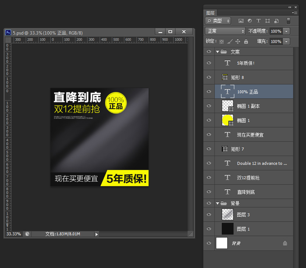Filter layers by adjustment layer icon
This screenshot has width=306, height=268.
250,21
